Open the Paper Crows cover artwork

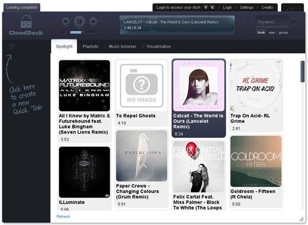tap(142, 156)
